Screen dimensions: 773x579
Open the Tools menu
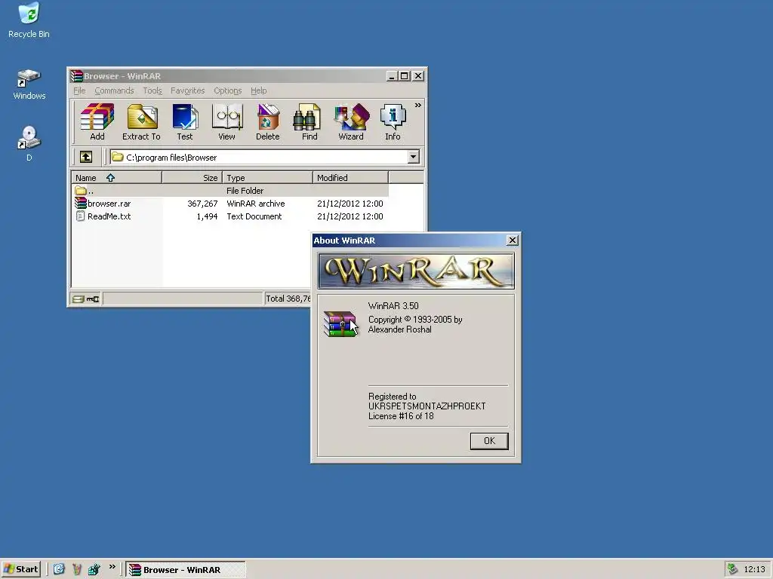pos(152,90)
